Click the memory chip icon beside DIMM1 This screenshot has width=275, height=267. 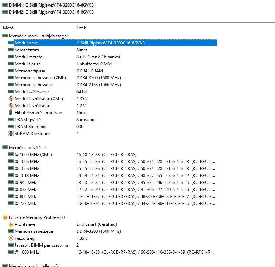(5, 5)
